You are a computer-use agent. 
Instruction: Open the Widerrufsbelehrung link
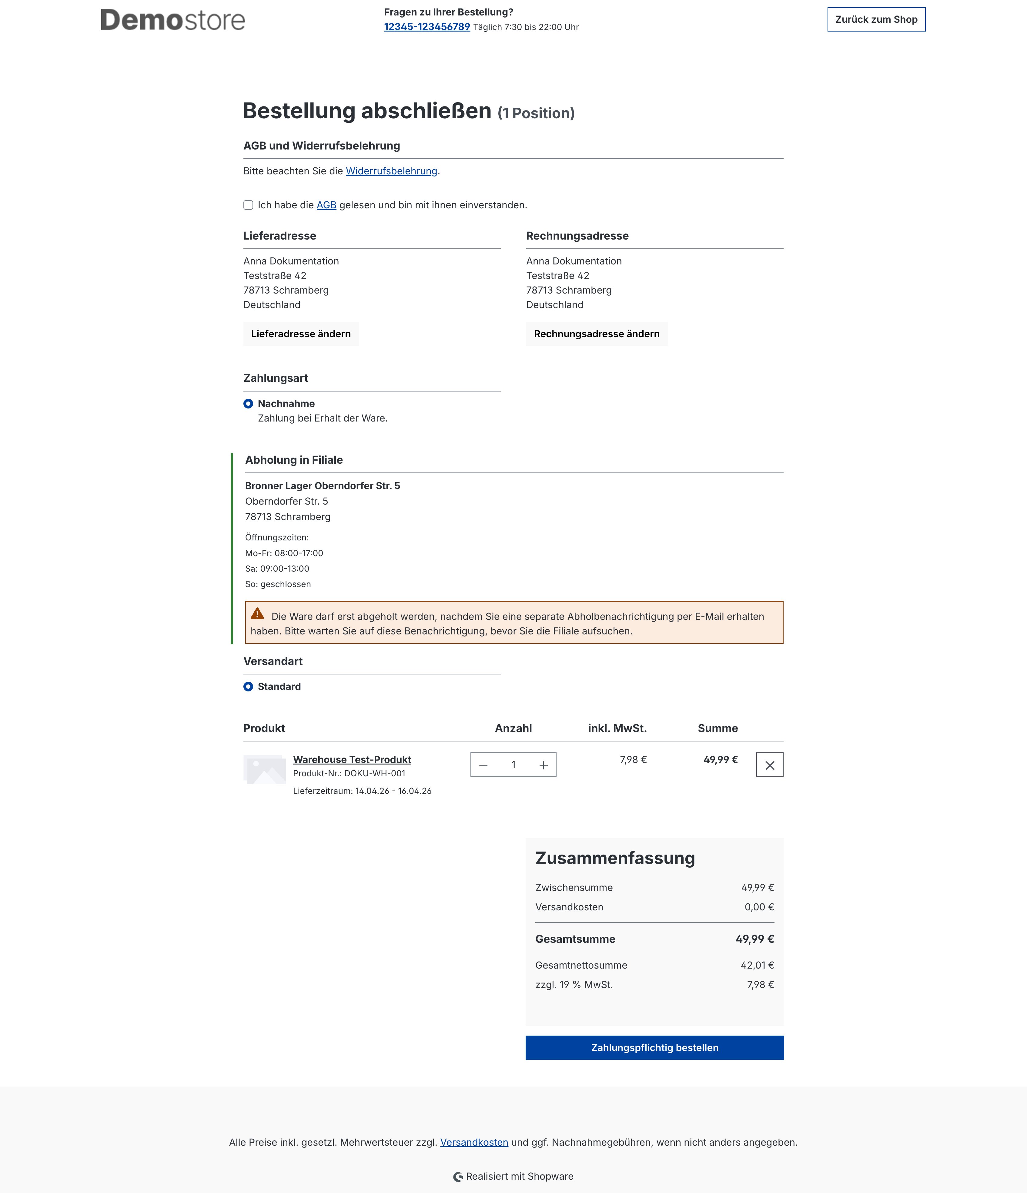pos(391,170)
